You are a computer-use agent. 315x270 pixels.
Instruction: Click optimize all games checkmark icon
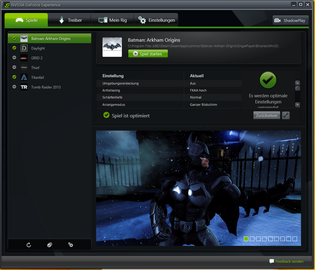click(x=50, y=245)
